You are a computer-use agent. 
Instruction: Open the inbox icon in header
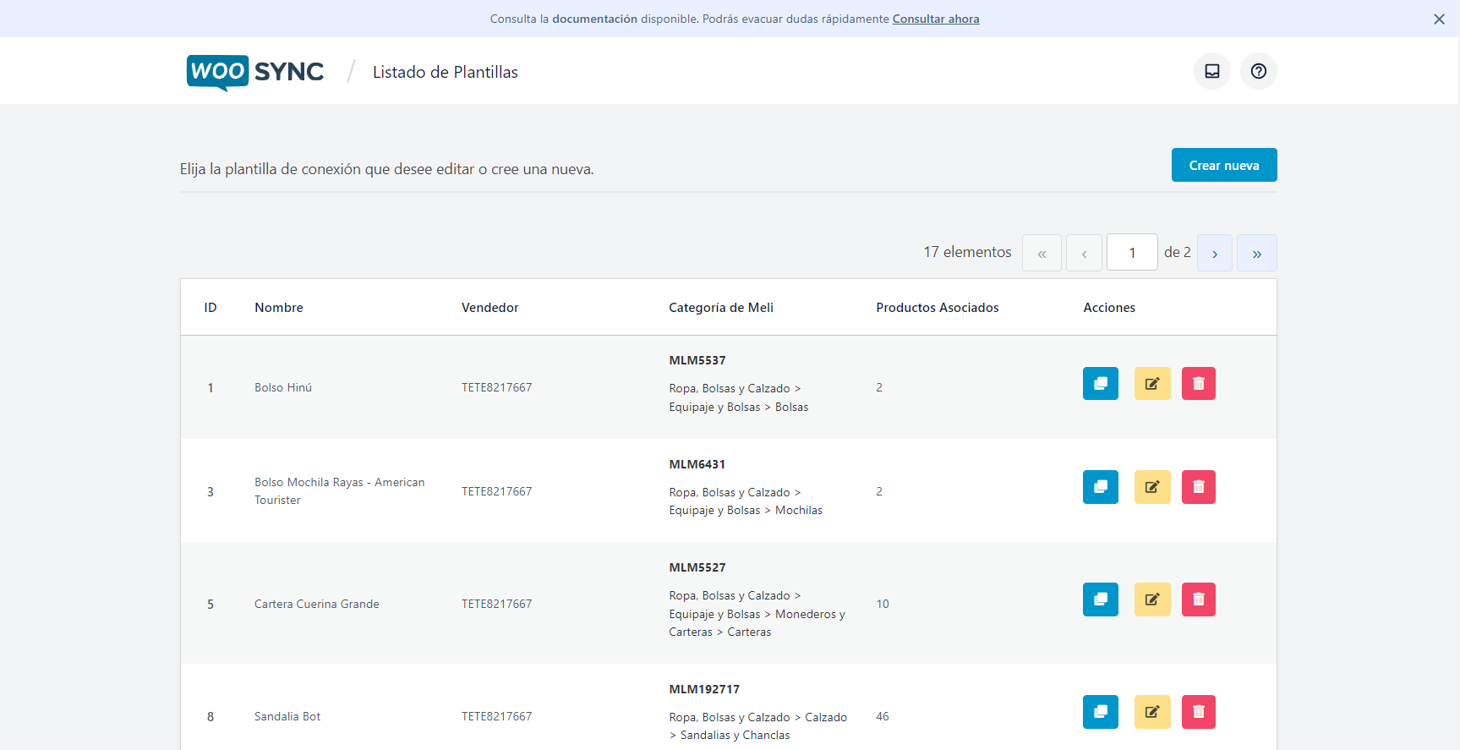click(x=1211, y=71)
